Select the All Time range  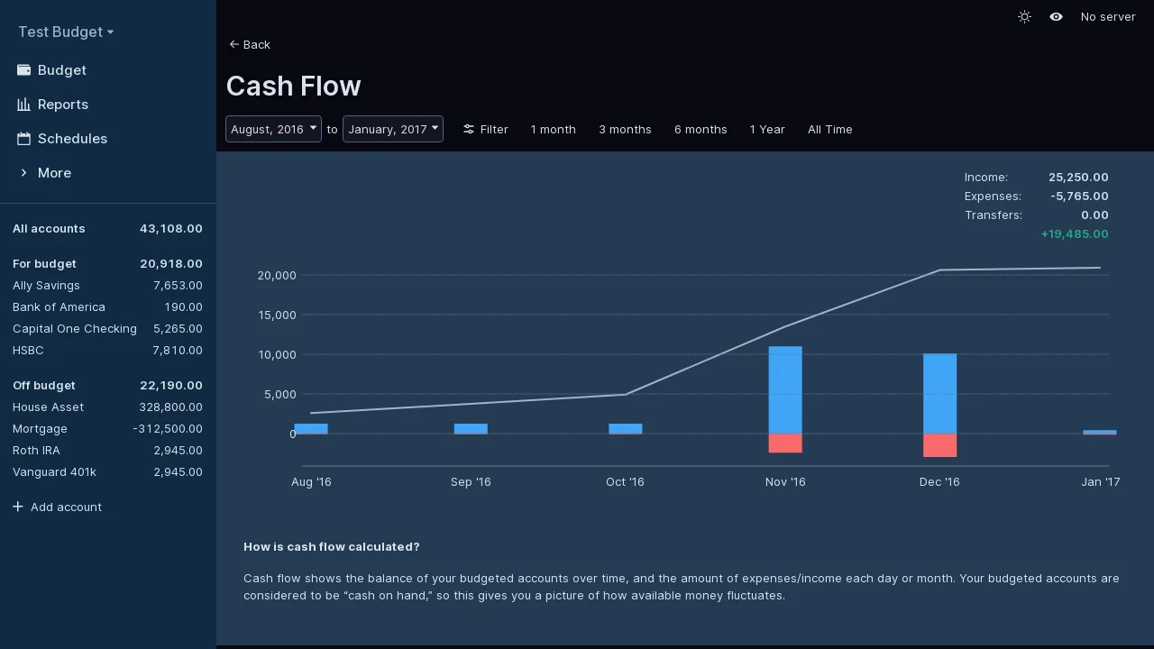(x=829, y=130)
